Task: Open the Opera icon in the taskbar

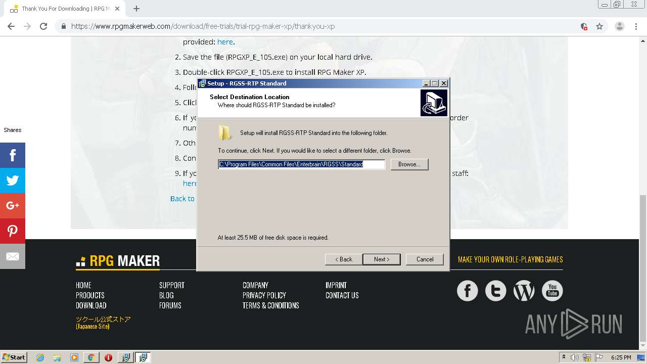Action: (x=108, y=357)
